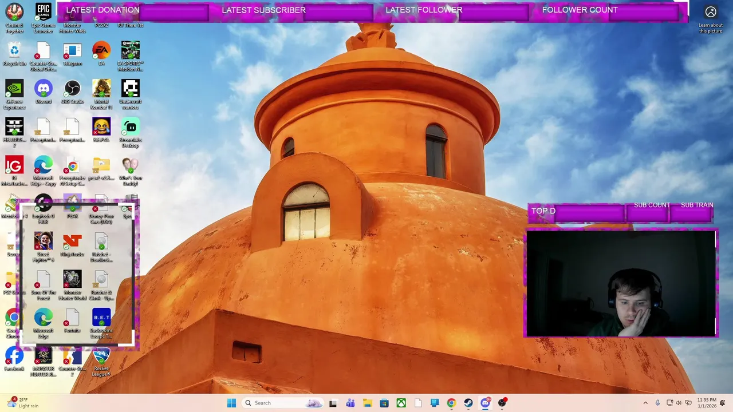Screen dimensions: 733x412
Task: Open the weather widget showing Light rain
Action: pyautogui.click(x=22, y=403)
